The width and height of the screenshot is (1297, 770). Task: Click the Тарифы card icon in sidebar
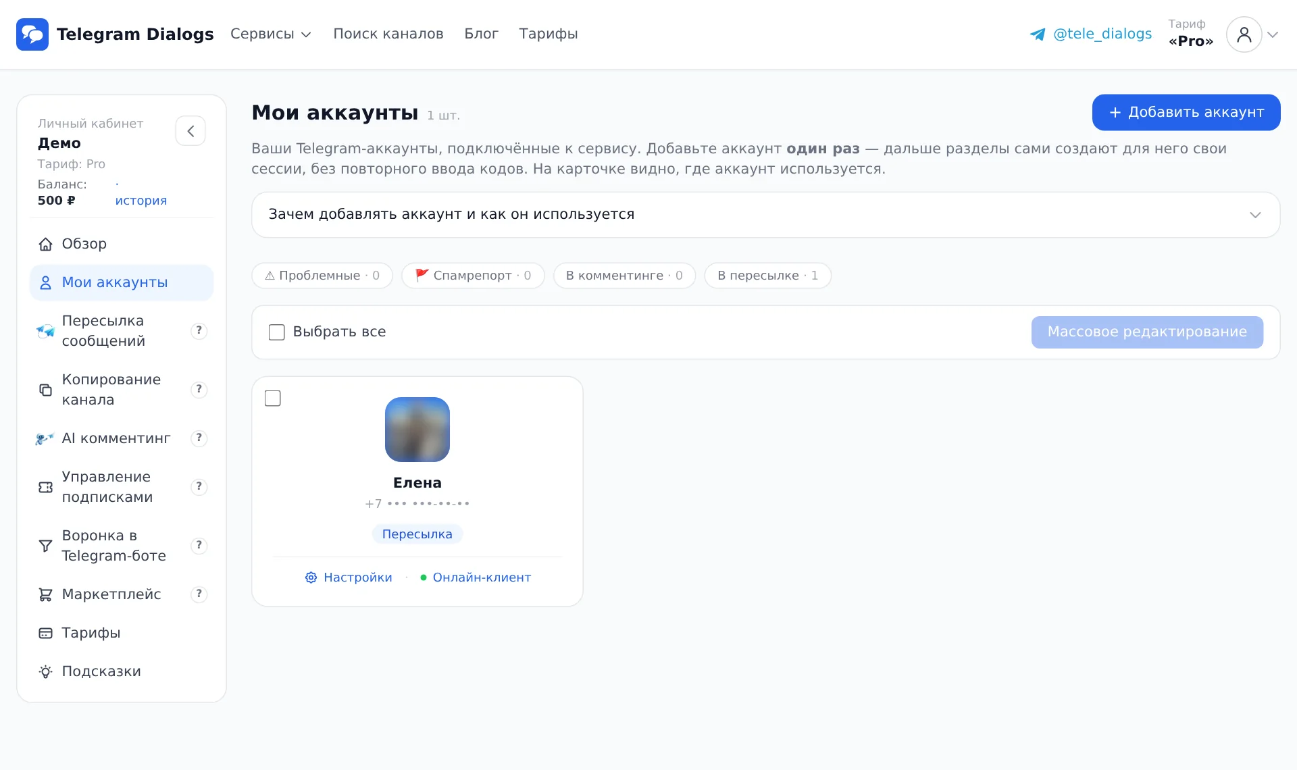45,633
